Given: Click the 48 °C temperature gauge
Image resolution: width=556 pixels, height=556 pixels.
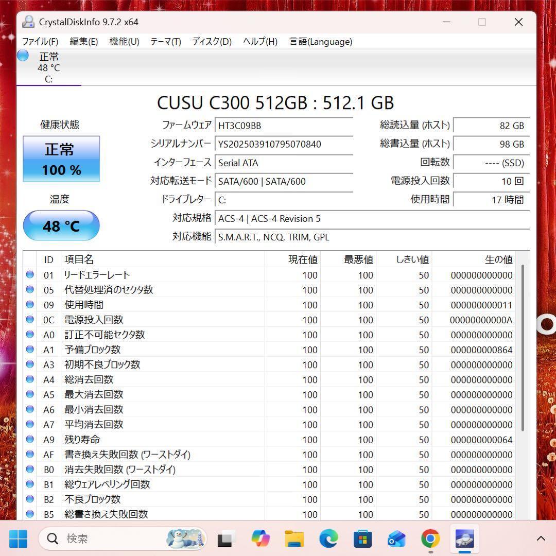Looking at the screenshot, I should pyautogui.click(x=61, y=225).
